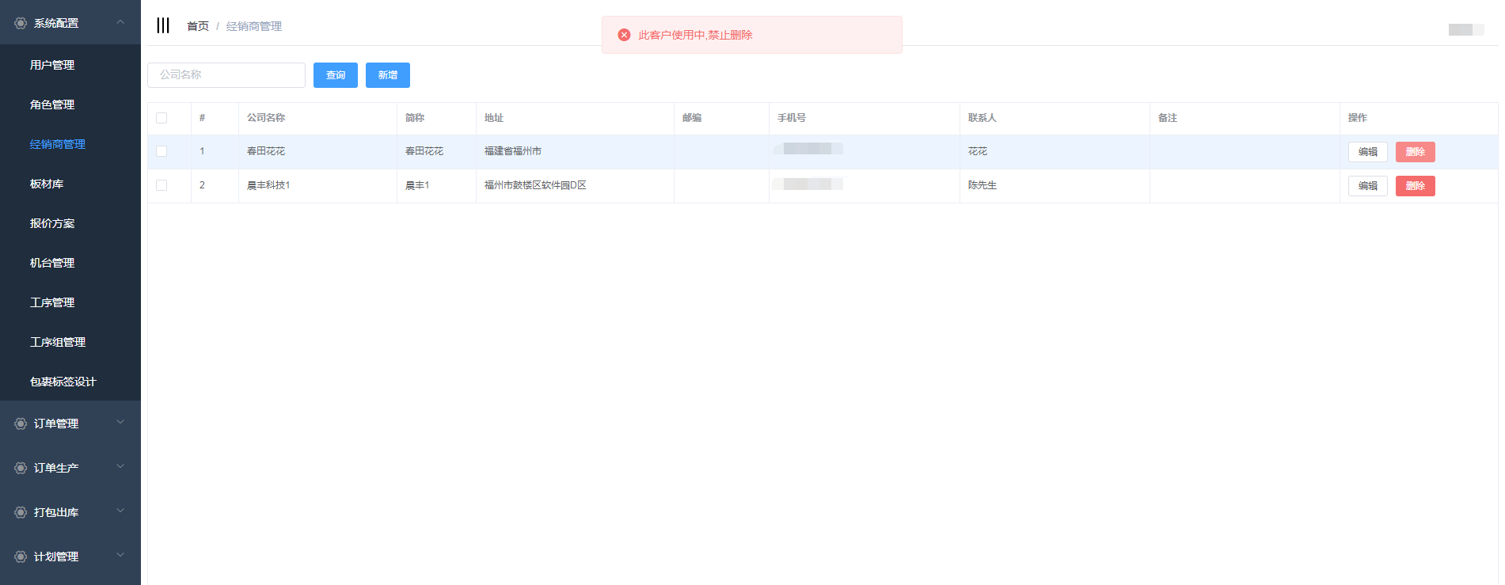1505x585 pixels.
Task: Click the blue 查询 button
Action: pyautogui.click(x=336, y=75)
